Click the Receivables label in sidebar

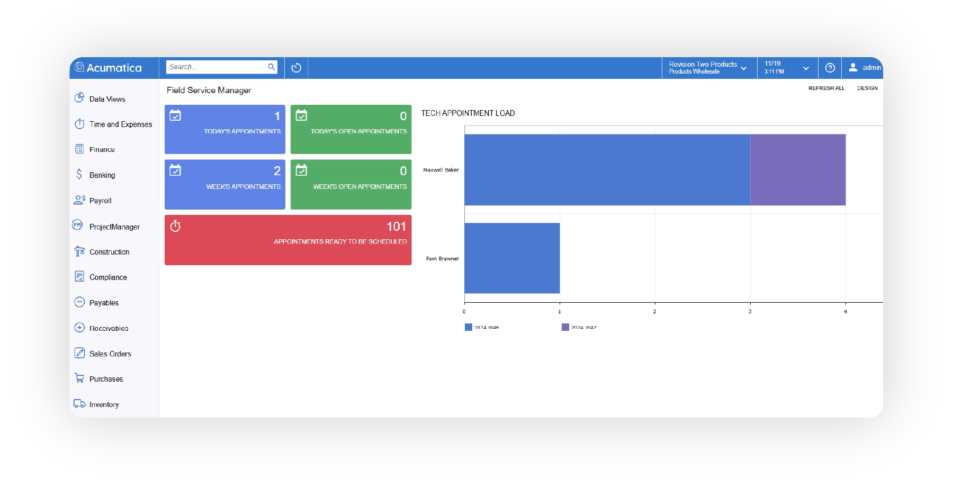pos(109,328)
